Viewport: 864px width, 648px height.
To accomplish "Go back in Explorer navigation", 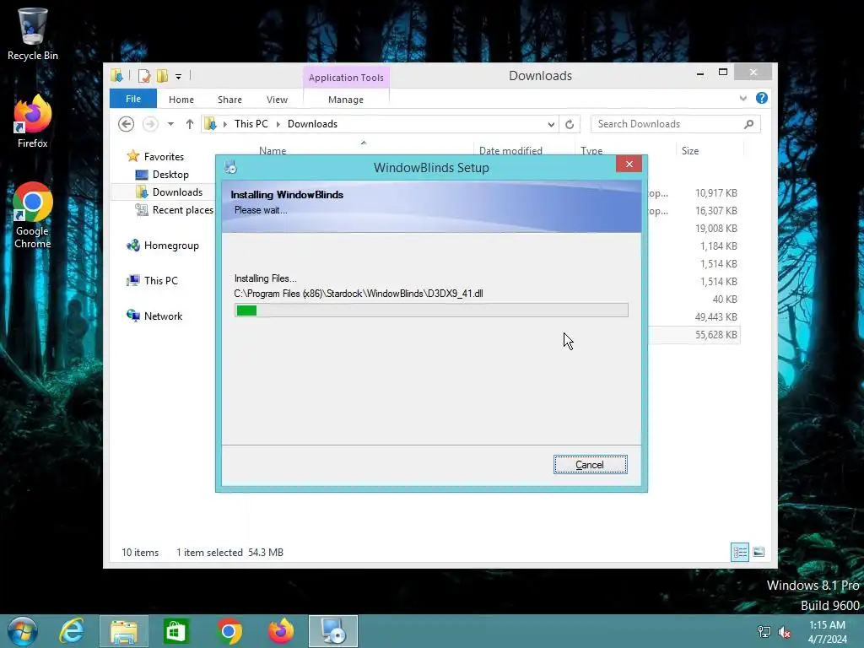I will (127, 124).
